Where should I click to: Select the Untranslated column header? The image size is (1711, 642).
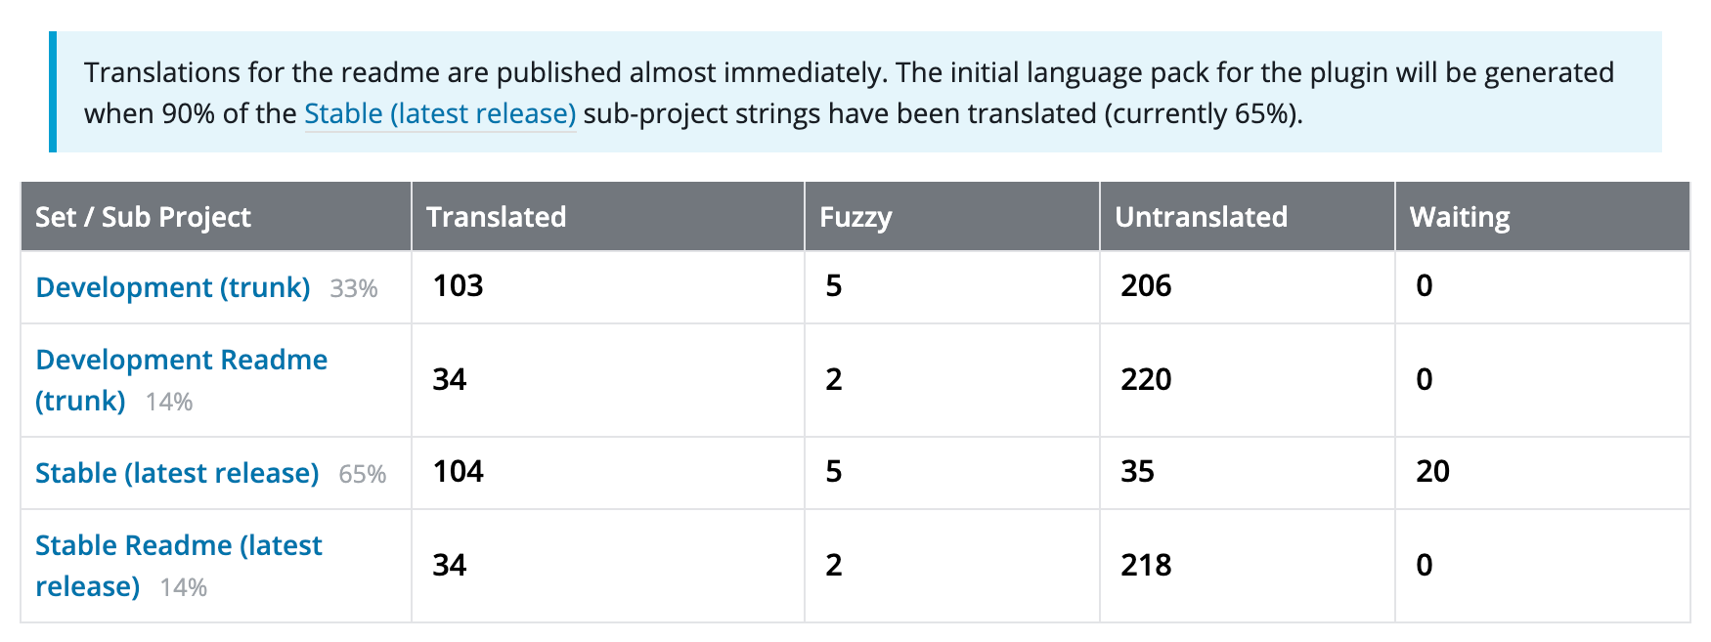1200,217
